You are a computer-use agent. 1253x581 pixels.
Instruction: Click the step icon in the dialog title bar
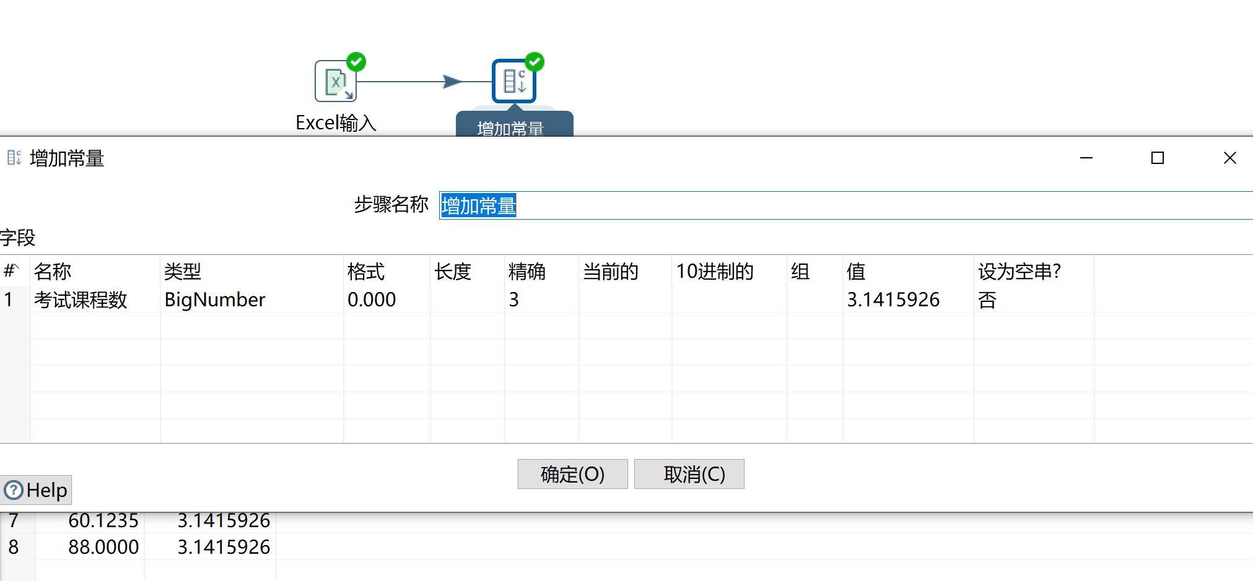(x=13, y=158)
